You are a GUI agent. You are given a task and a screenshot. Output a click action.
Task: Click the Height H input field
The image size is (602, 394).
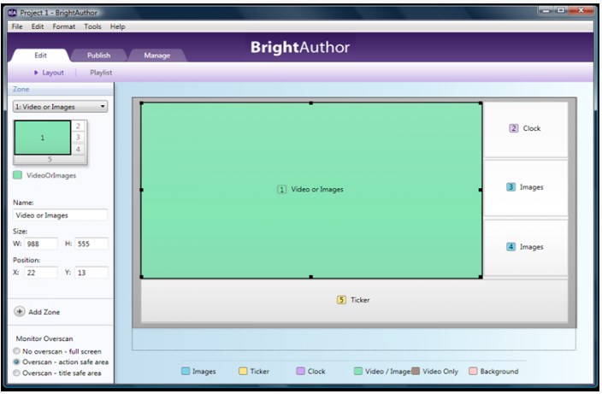tap(91, 244)
